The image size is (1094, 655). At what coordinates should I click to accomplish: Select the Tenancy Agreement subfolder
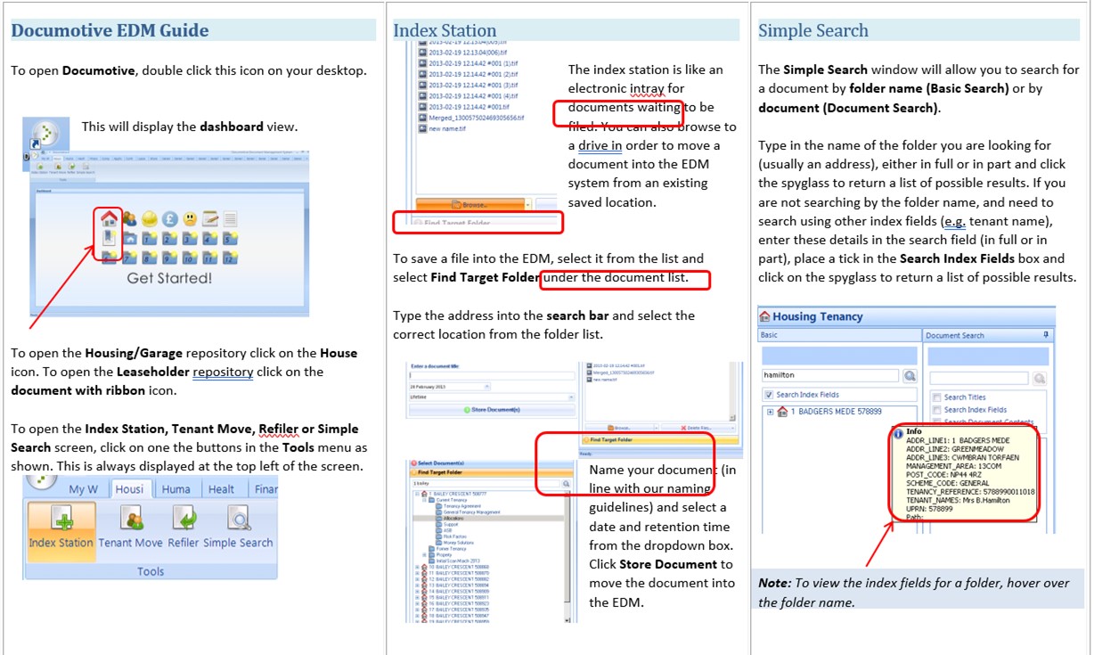[458, 507]
